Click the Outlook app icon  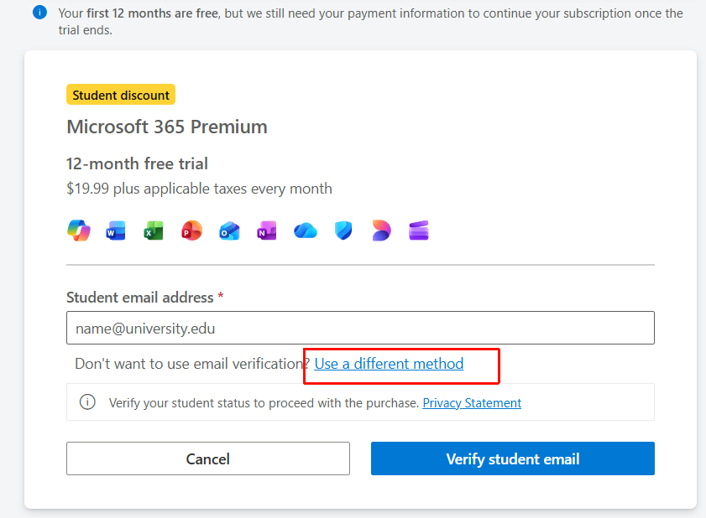[x=229, y=231]
